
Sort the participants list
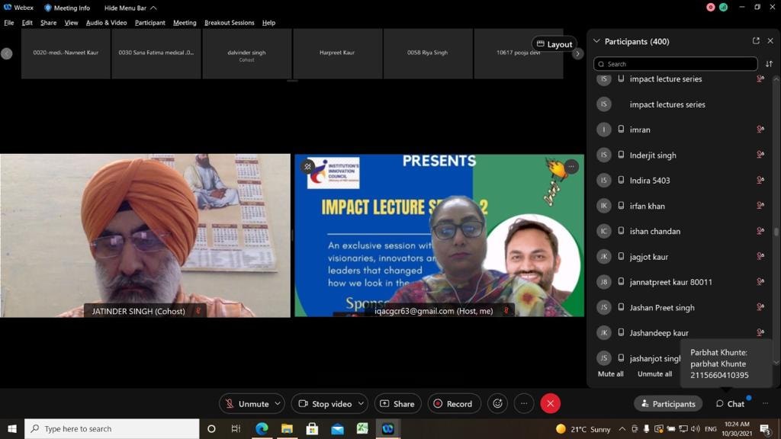tap(769, 64)
